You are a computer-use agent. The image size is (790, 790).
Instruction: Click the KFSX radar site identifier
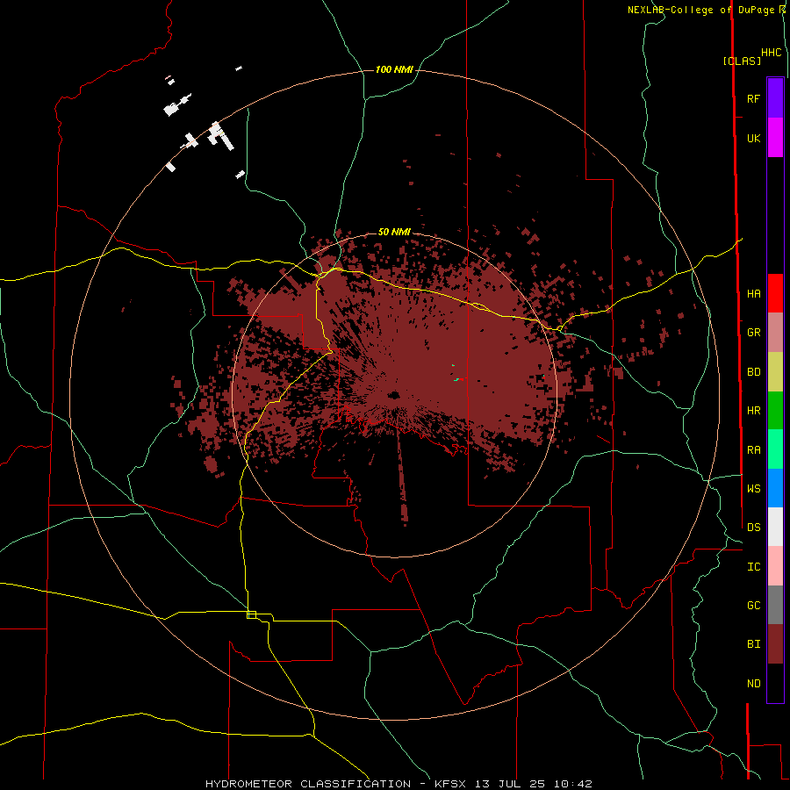tap(450, 784)
